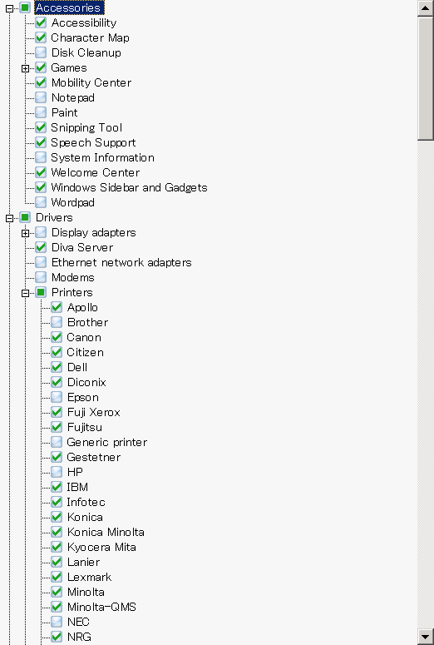
Task: Uncheck the Mobility Center checkbox
Action: click(x=41, y=82)
